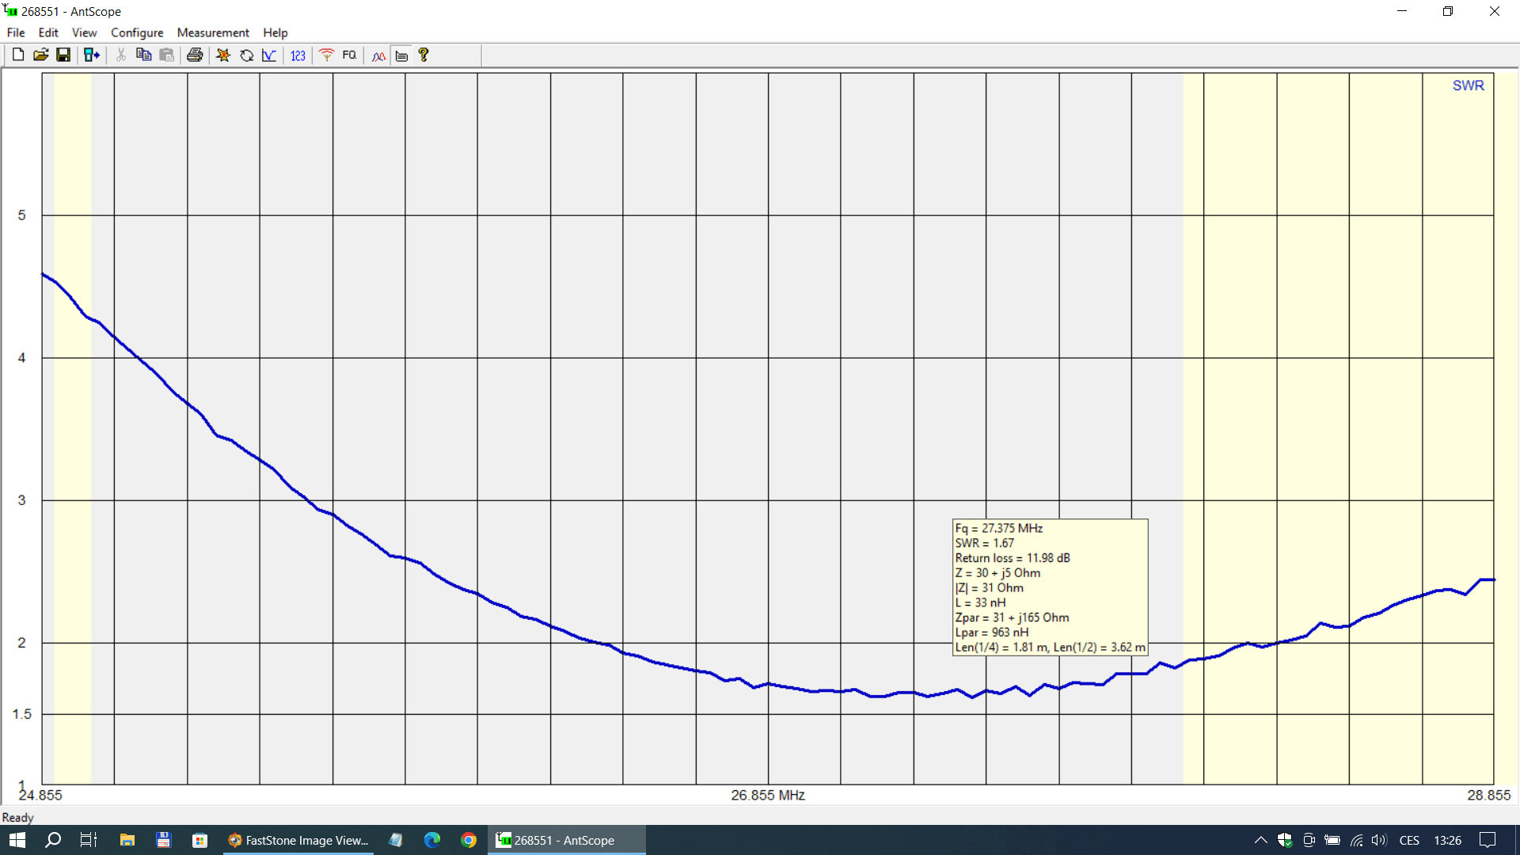Open the Configure menu
This screenshot has height=855, width=1520.
pyautogui.click(x=137, y=32)
